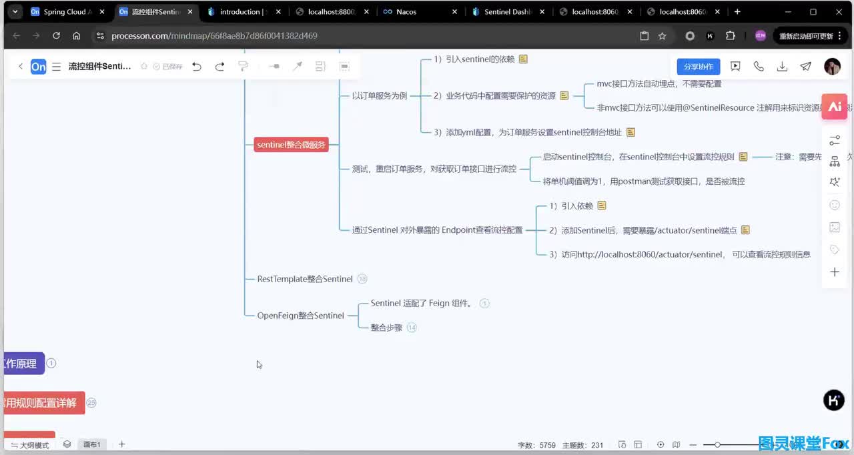Select the 画布1 canvas tab

91,445
